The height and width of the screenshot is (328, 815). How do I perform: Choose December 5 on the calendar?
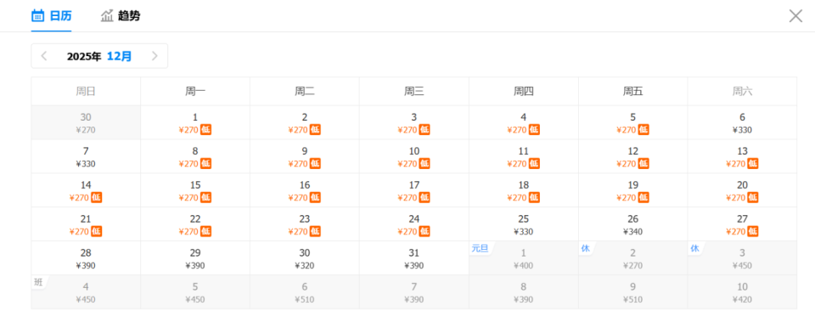pyautogui.click(x=633, y=123)
